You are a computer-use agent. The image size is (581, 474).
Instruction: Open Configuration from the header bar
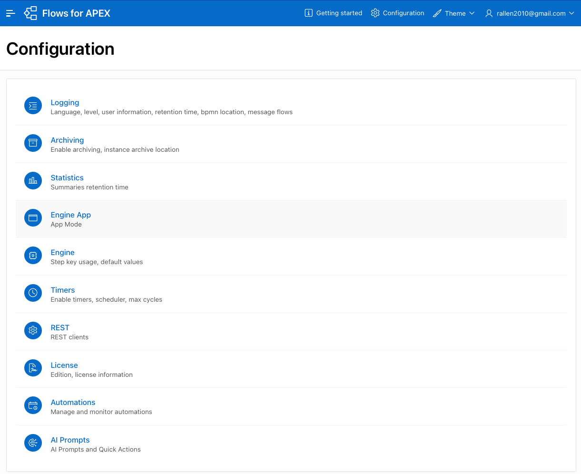click(398, 13)
